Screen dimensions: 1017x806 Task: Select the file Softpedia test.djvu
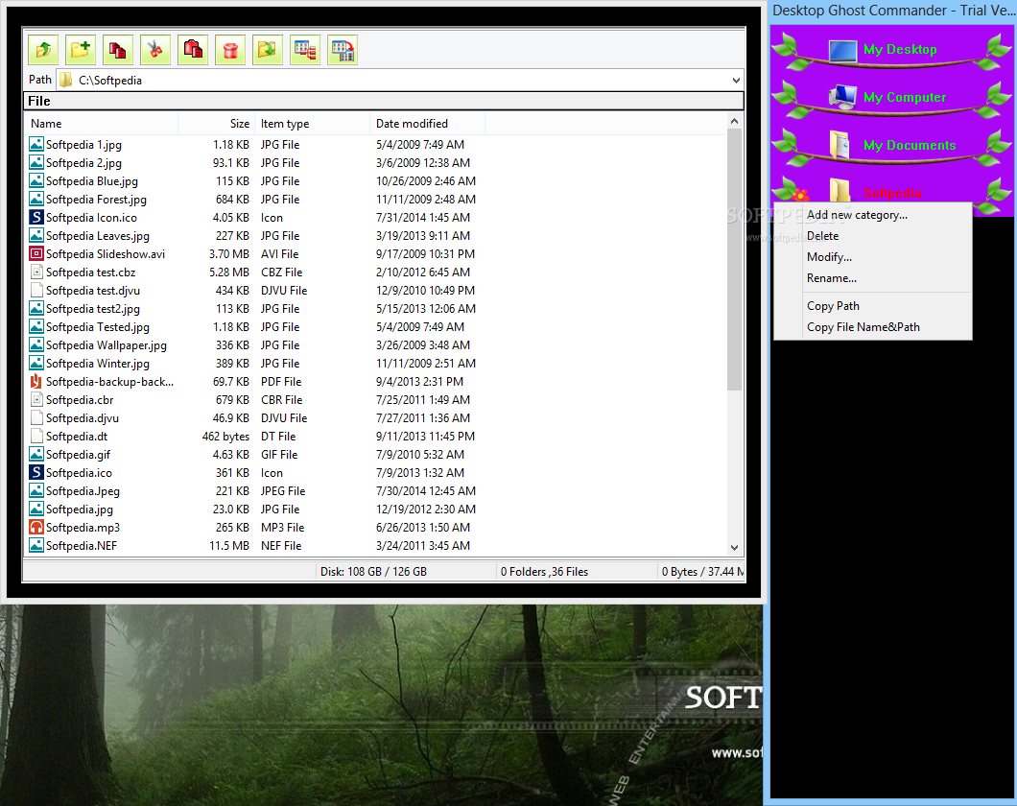[x=93, y=291]
